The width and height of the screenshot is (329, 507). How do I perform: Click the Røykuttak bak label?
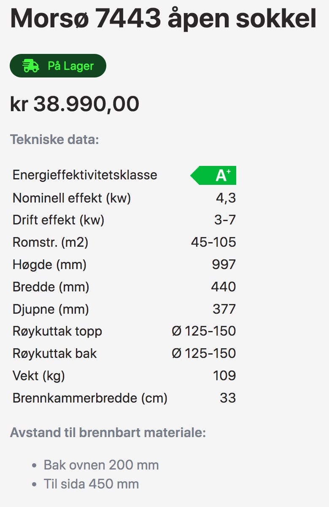tap(54, 354)
